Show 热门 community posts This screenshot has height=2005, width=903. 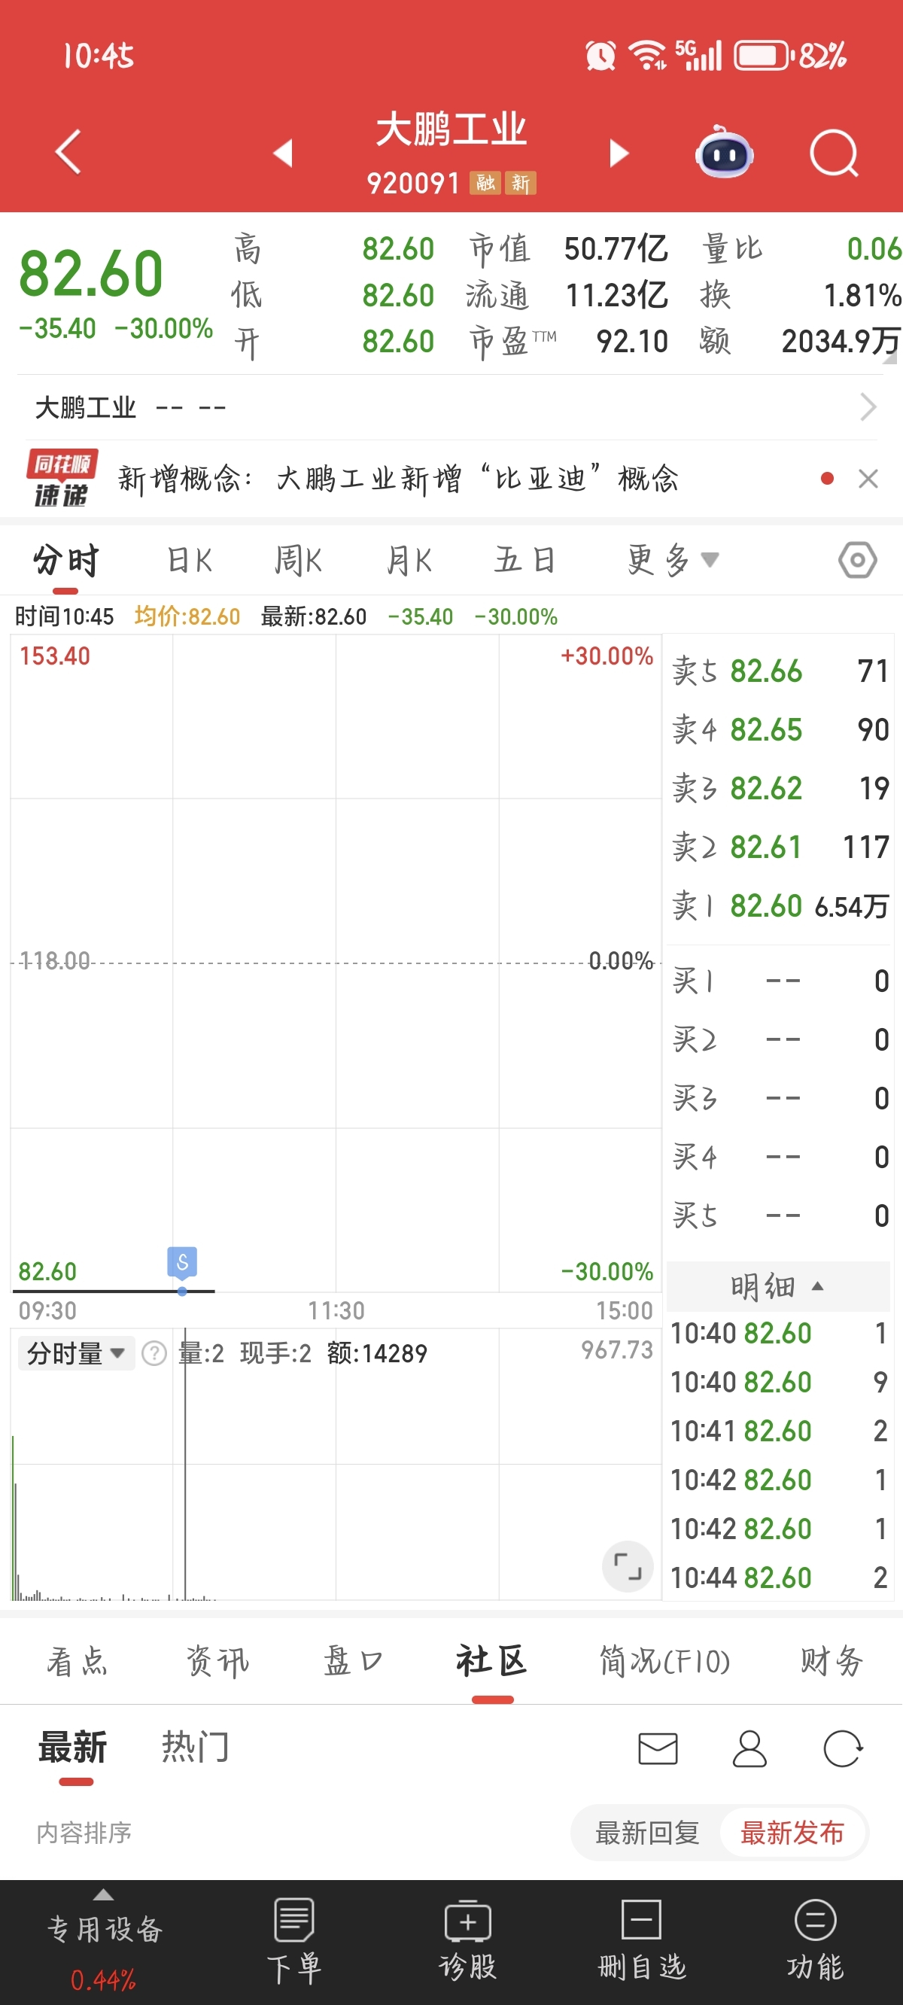coord(196,1748)
